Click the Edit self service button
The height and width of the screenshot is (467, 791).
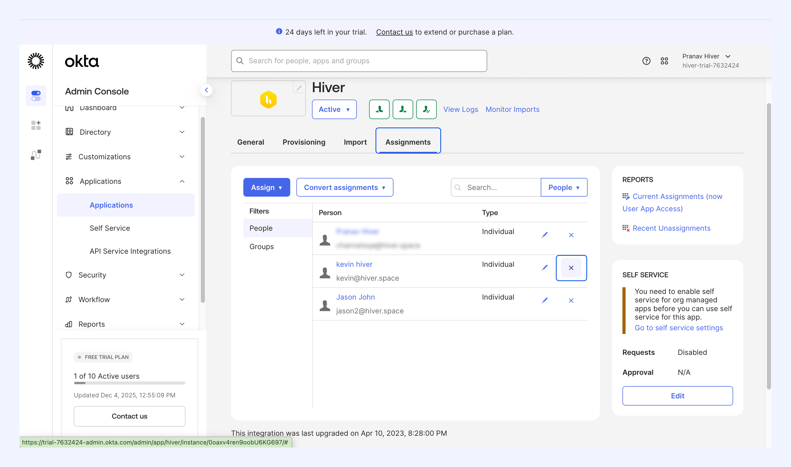point(677,396)
